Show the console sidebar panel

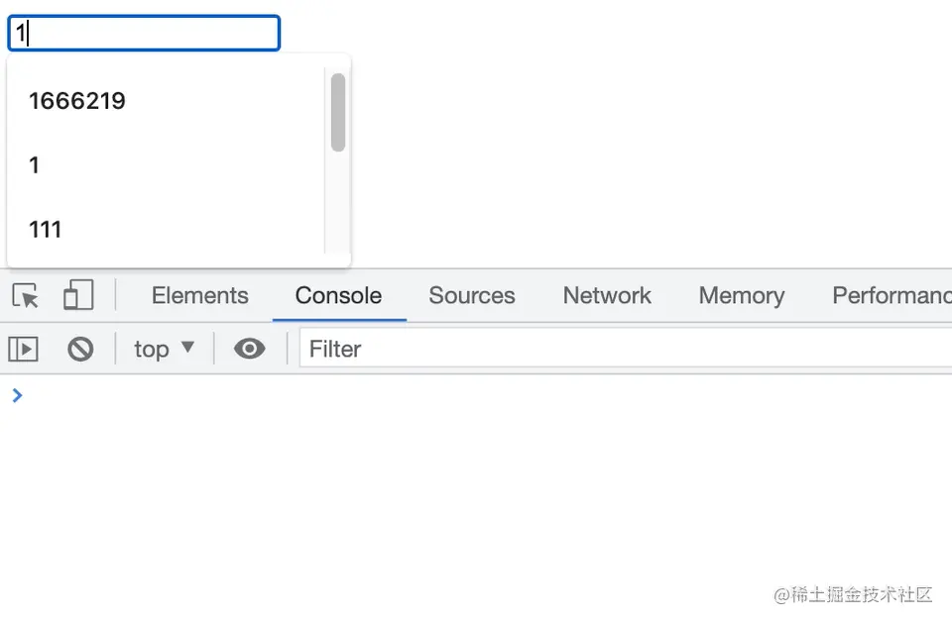[x=23, y=350]
